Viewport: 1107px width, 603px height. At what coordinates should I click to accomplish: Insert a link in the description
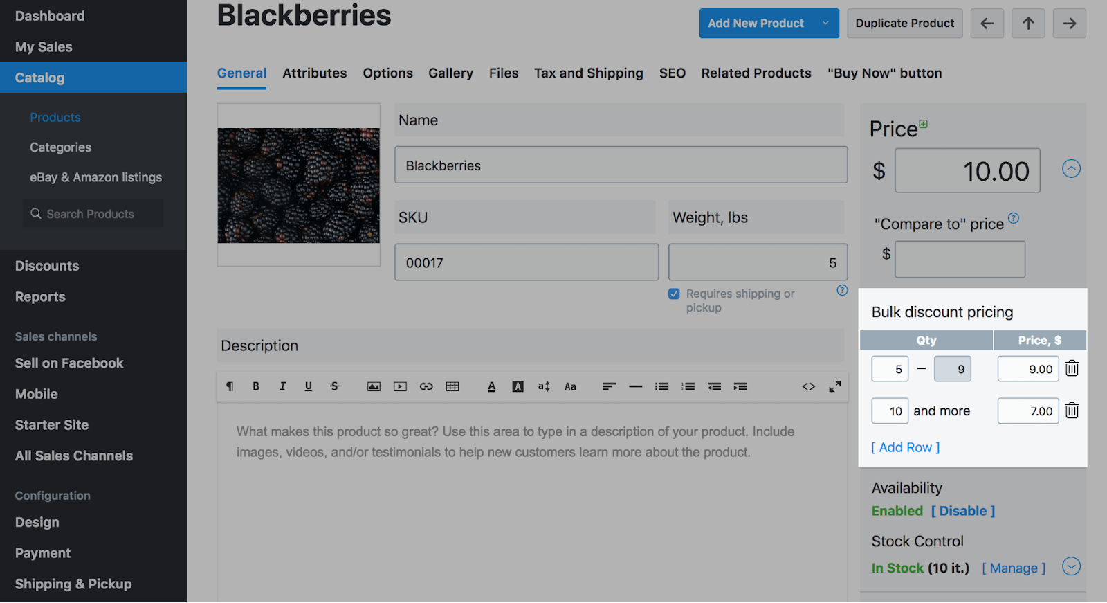pyautogui.click(x=426, y=386)
